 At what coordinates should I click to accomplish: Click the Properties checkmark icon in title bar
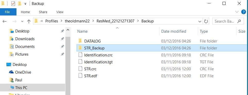[13, 4]
